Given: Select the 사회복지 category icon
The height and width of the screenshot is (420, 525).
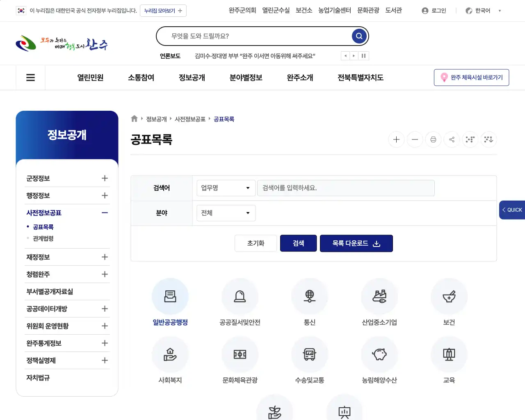Looking at the screenshot, I should click(170, 354).
